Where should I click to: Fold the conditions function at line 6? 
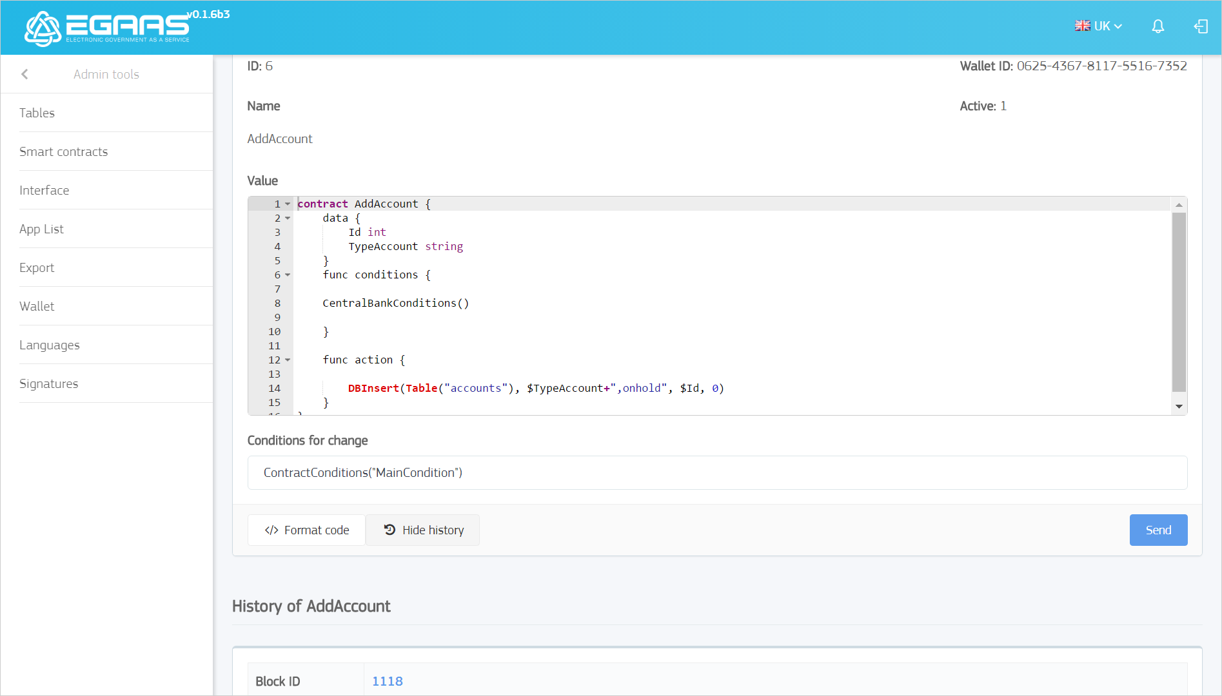click(x=288, y=275)
